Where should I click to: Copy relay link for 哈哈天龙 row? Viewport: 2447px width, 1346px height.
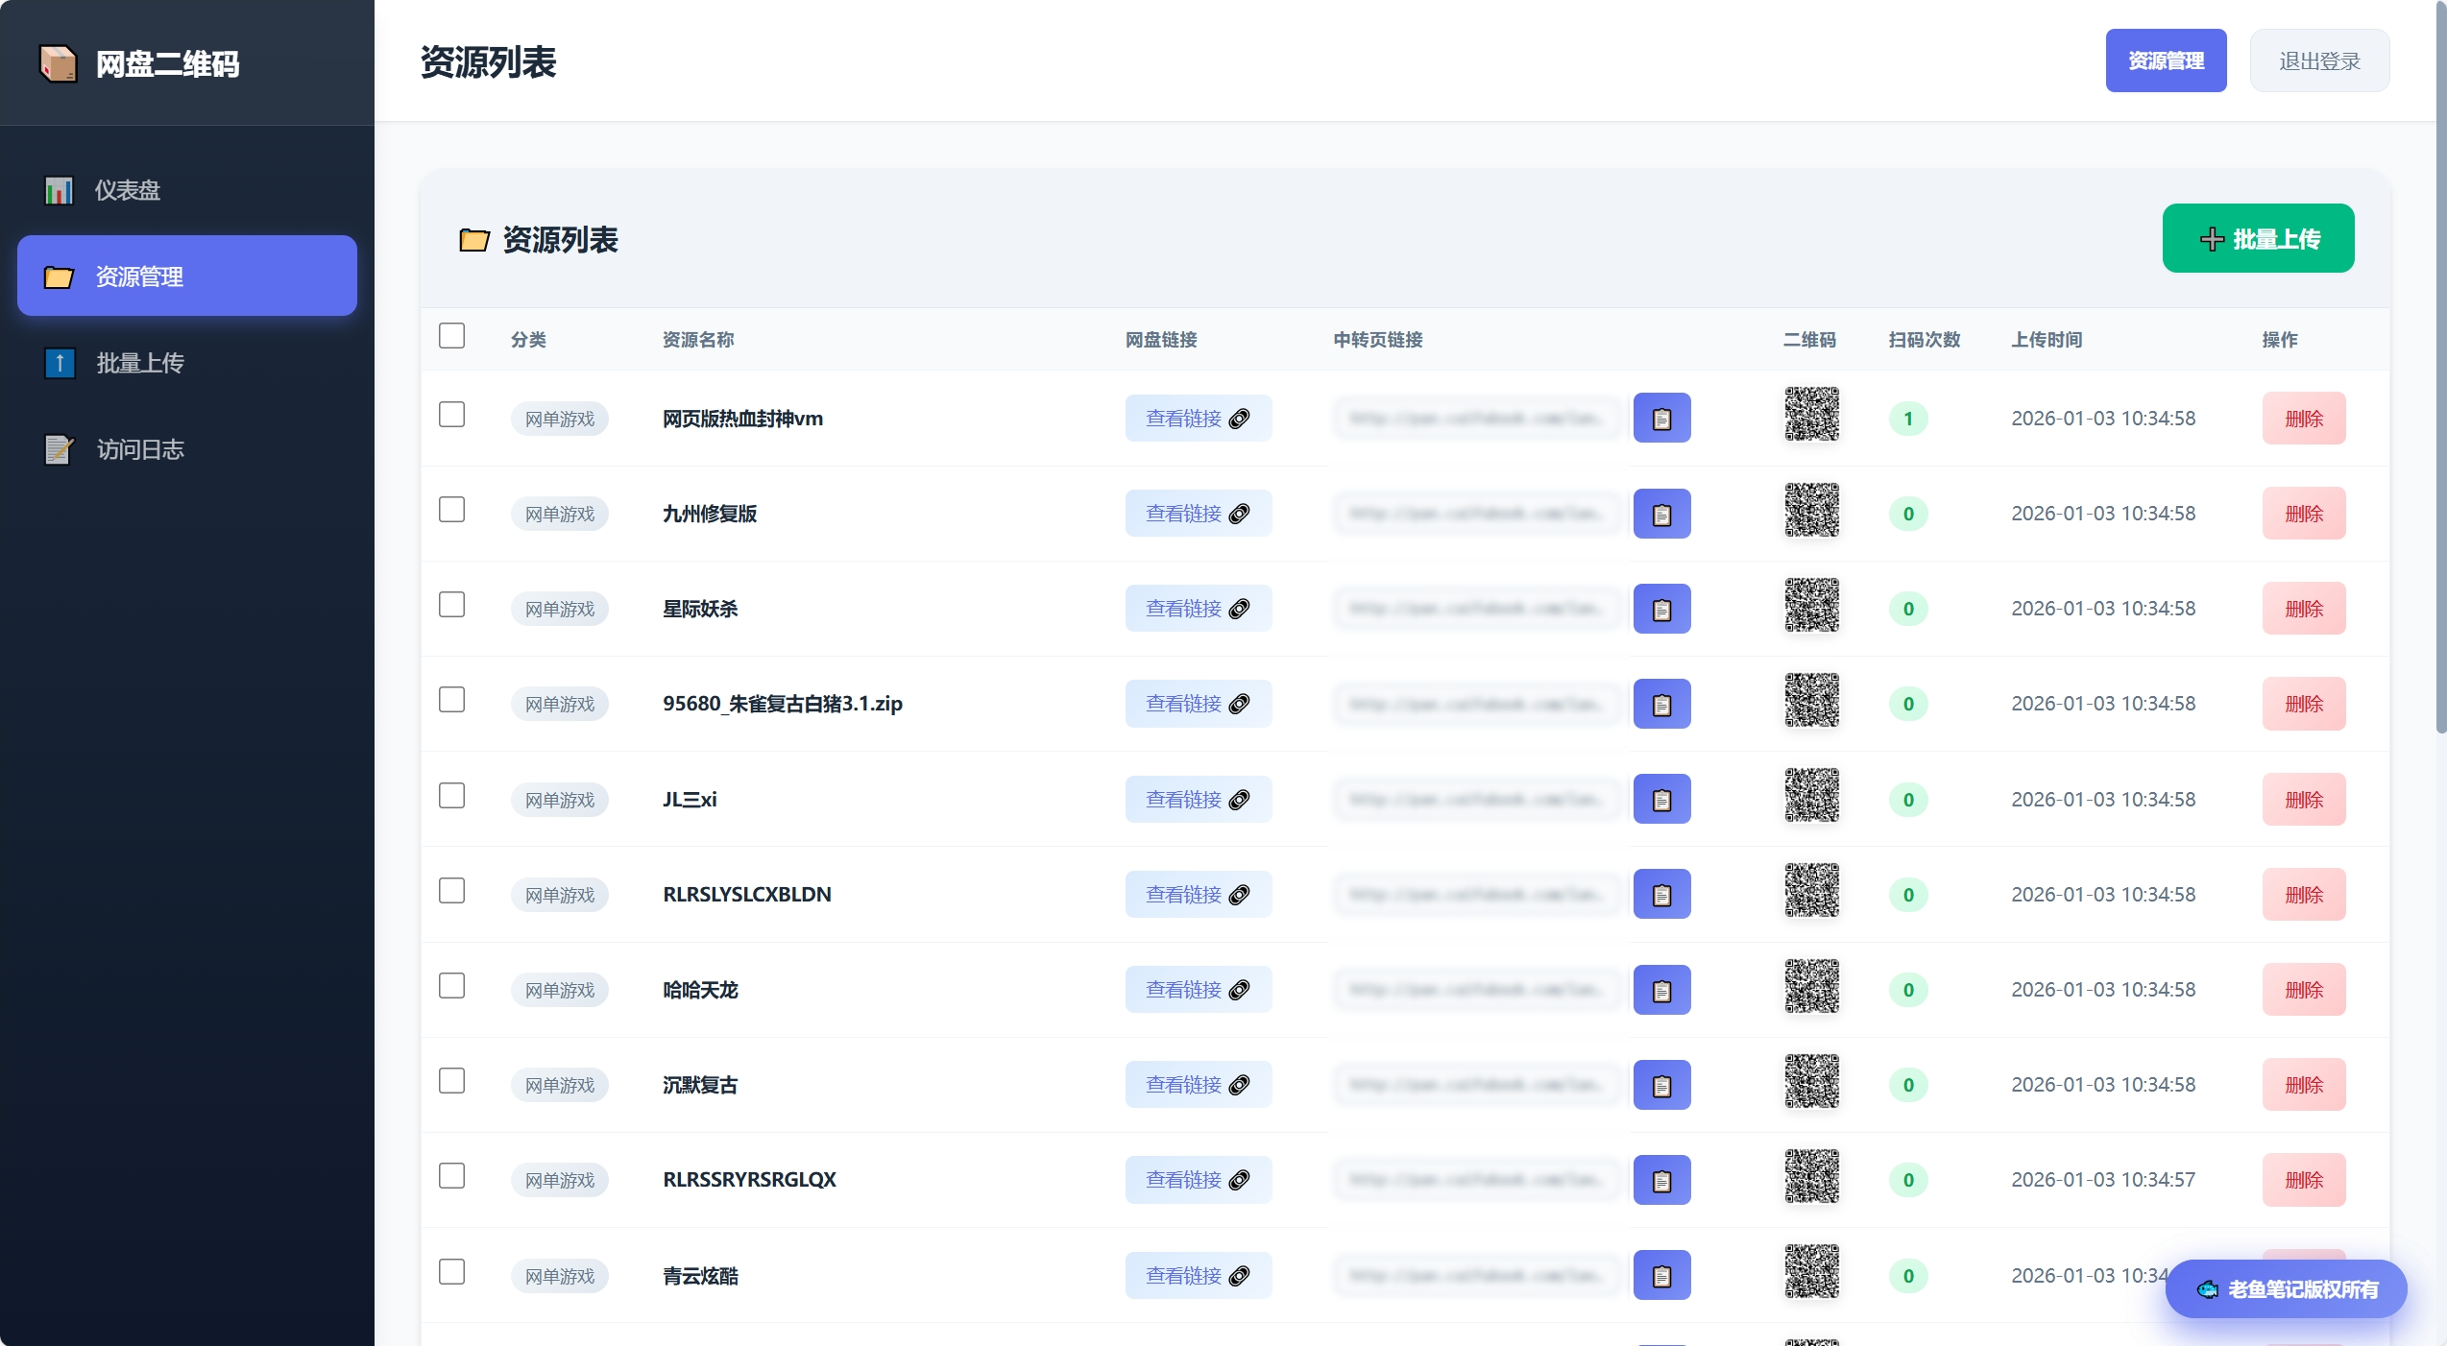point(1661,990)
